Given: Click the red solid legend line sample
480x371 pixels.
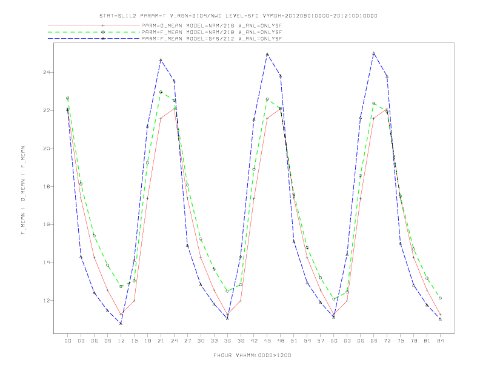Looking at the screenshot, I should (94, 25).
